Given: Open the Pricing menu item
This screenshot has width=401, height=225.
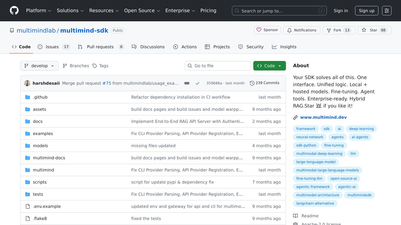Looking at the screenshot, I should click(208, 10).
